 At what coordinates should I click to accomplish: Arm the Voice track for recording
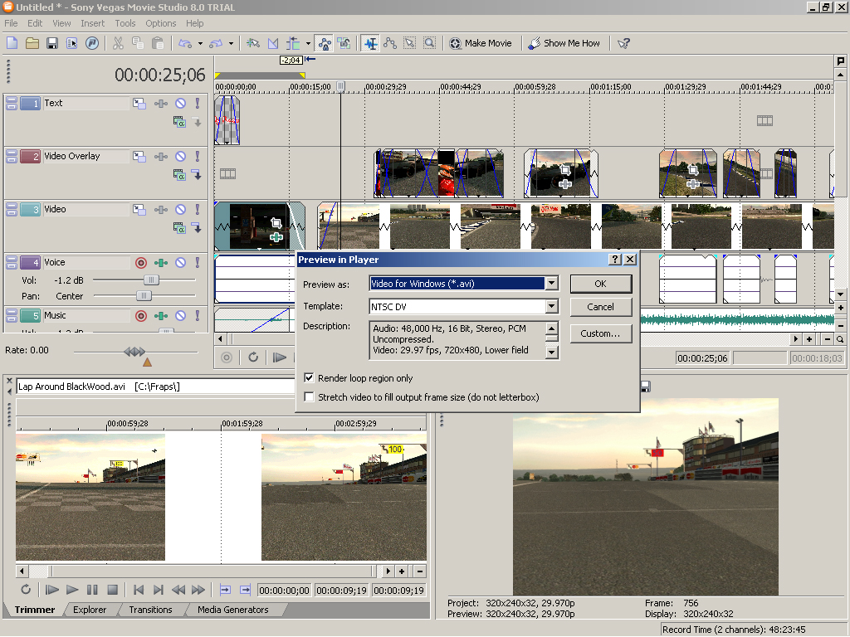[x=140, y=263]
